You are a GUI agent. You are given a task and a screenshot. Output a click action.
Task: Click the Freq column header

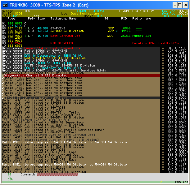click(11, 19)
